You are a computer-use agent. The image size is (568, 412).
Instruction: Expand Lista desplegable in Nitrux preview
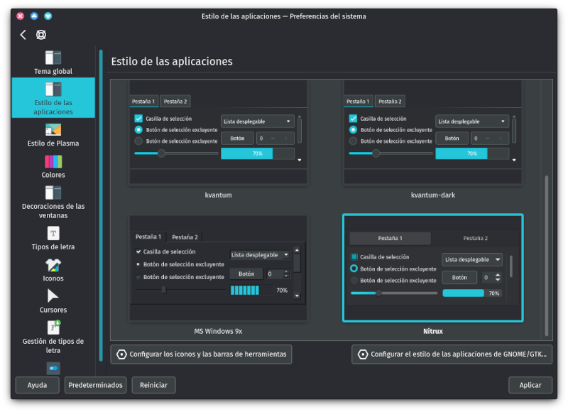[x=472, y=259]
